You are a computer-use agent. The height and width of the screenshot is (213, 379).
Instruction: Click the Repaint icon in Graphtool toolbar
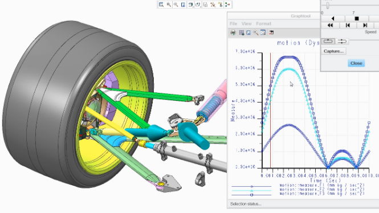(x=248, y=32)
